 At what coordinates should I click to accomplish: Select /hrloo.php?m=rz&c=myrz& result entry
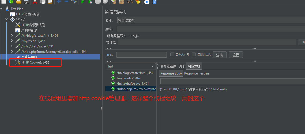point(131,89)
